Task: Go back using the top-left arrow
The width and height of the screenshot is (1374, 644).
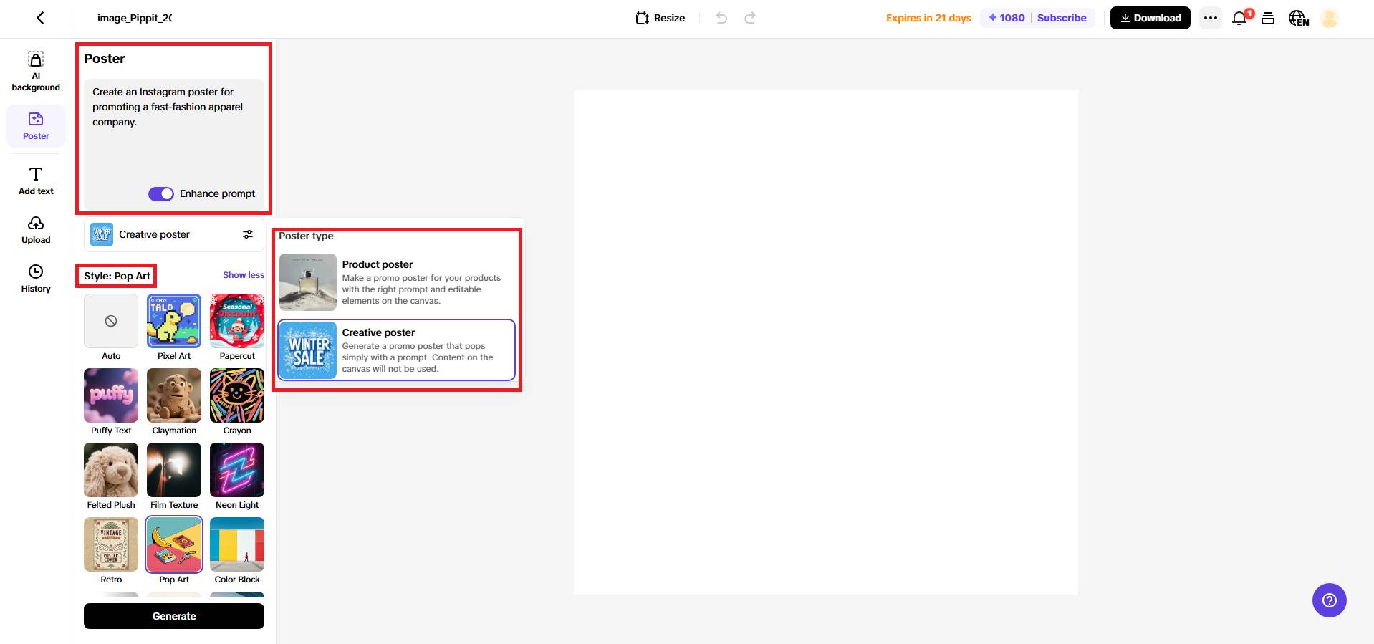Action: click(40, 18)
